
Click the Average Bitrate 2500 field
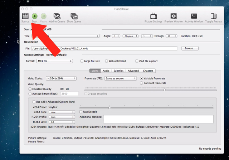pos(69,94)
